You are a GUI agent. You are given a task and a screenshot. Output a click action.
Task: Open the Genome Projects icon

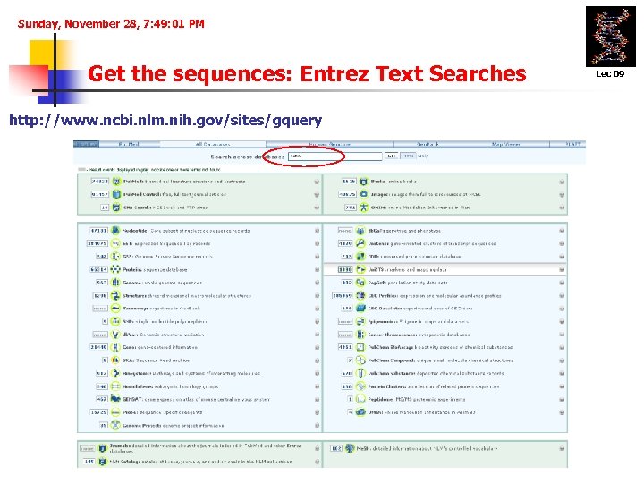[115, 426]
